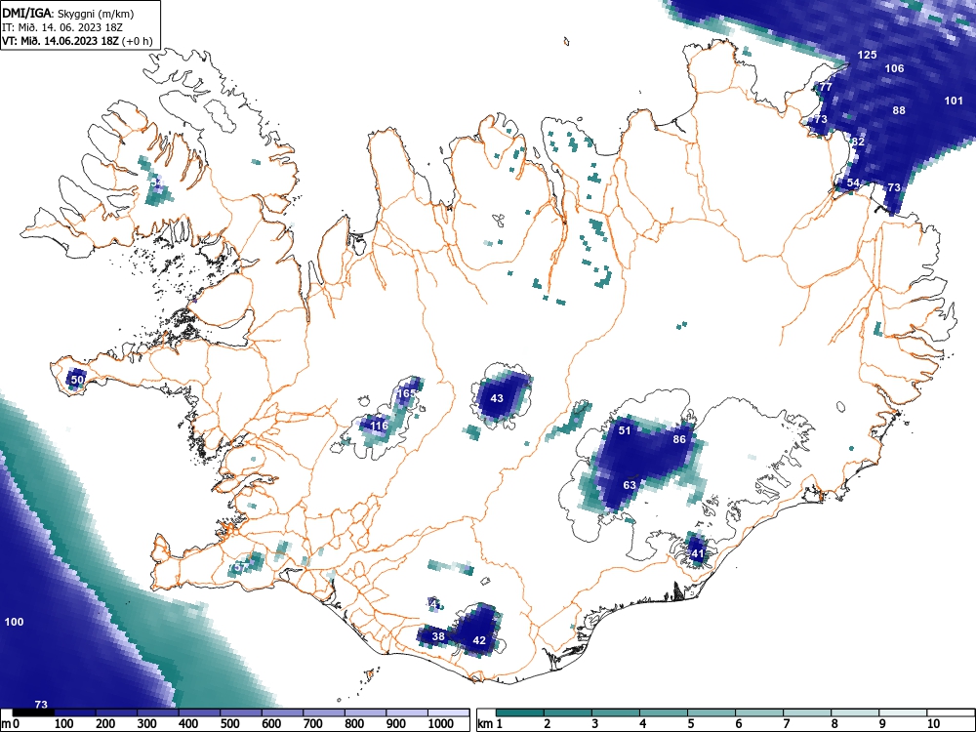The height and width of the screenshot is (732, 976).
Task: Click the '3' label on the km legend
Action: point(595,724)
